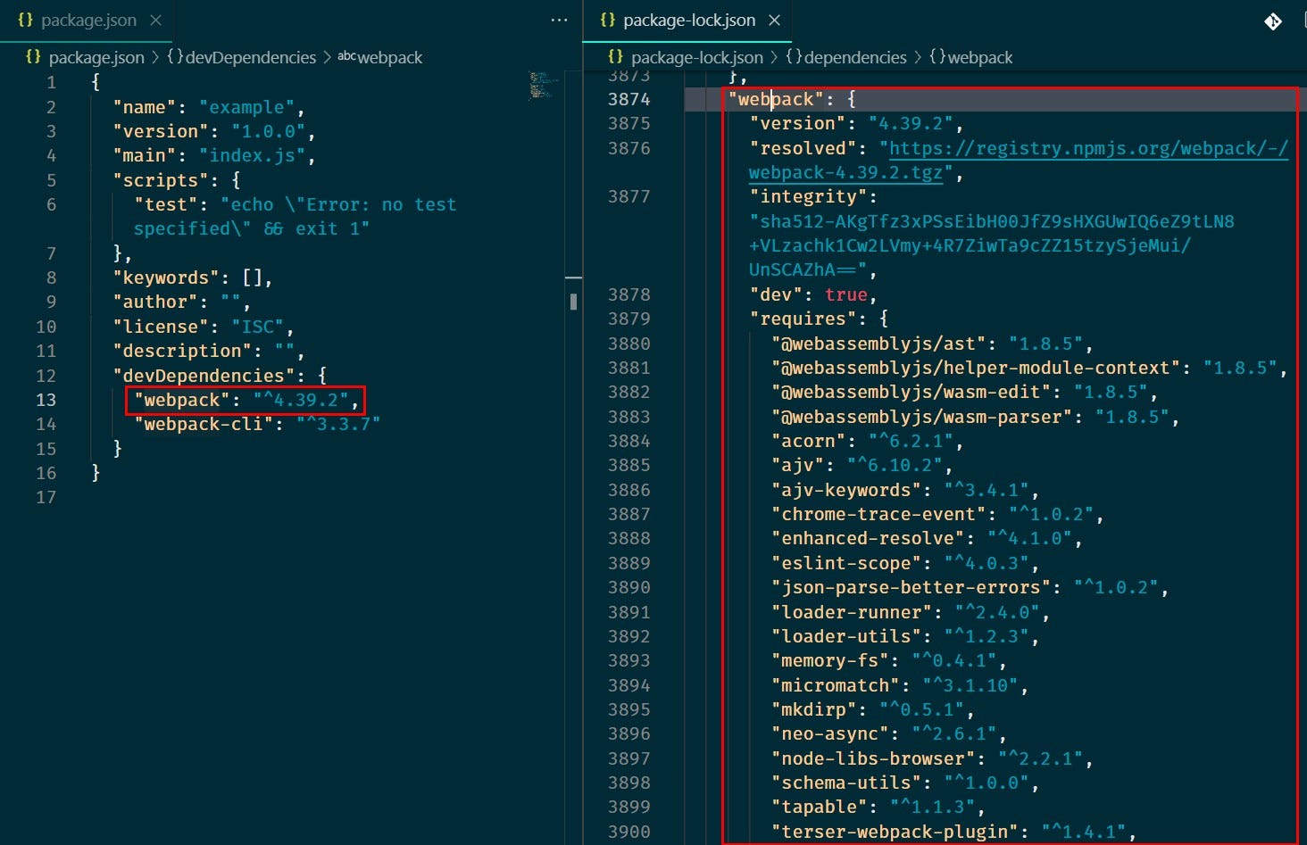This screenshot has height=845, width=1307.
Task: Click the "@webassemblyjs/wasm-edit" entry
Action: click(x=964, y=392)
